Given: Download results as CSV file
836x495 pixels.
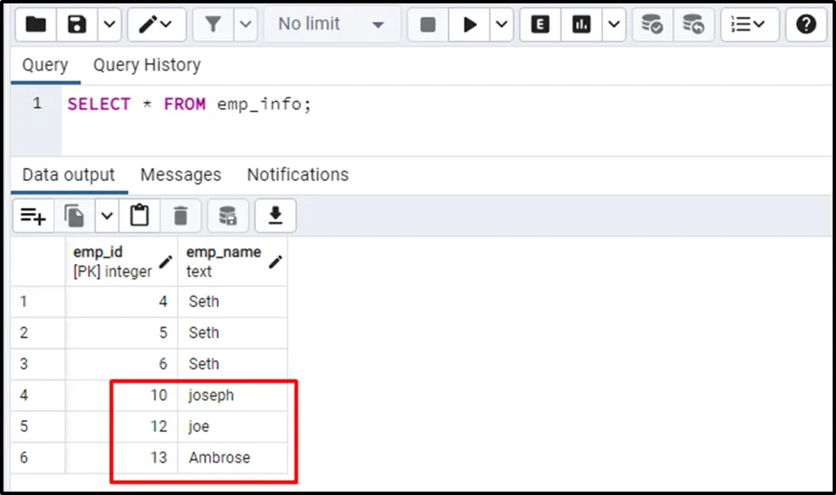Looking at the screenshot, I should coord(275,217).
